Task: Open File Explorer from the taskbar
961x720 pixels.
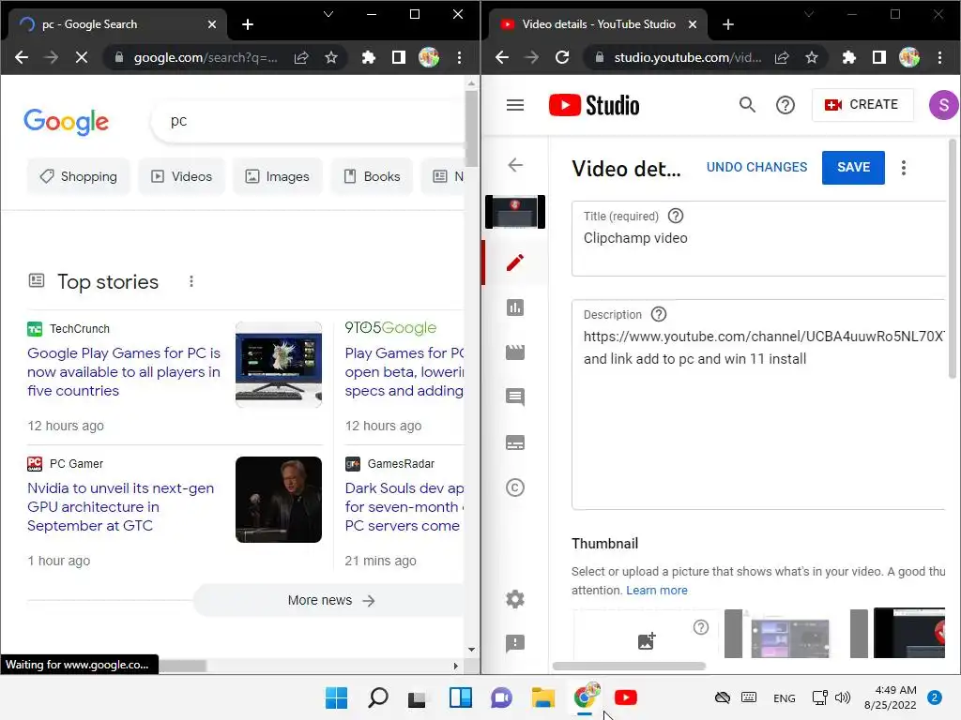Action: click(x=543, y=697)
